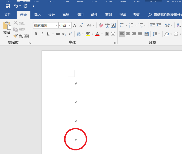The width and height of the screenshot is (182, 154).
Task: Open the 布局 ribbon tab
Action: pos(66,15)
